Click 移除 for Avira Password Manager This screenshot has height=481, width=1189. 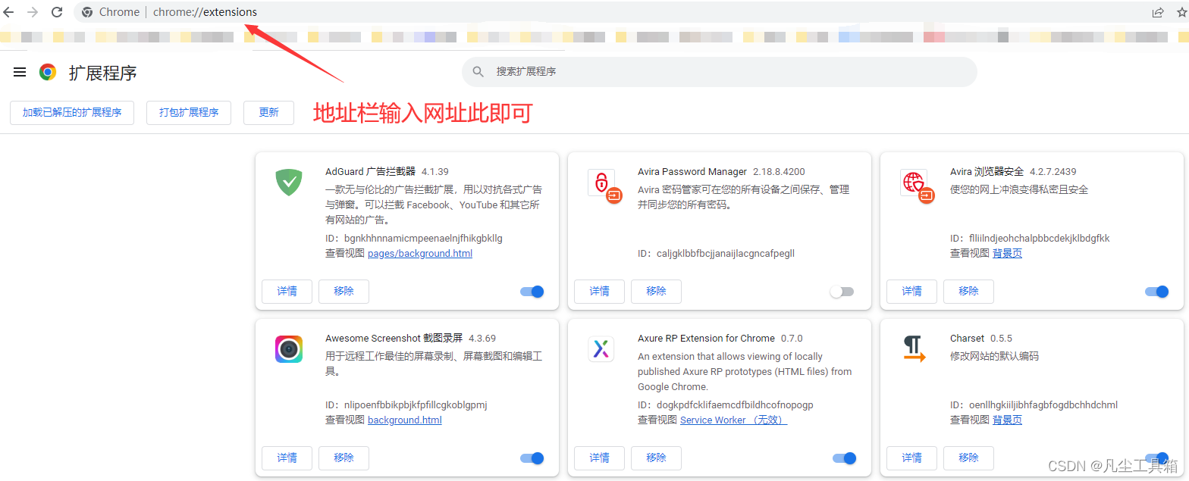[656, 292]
